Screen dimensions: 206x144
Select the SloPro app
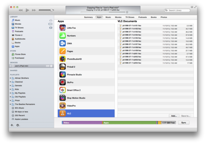(86, 82)
